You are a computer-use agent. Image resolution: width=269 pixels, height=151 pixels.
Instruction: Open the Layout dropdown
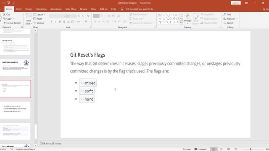pos(39,14)
